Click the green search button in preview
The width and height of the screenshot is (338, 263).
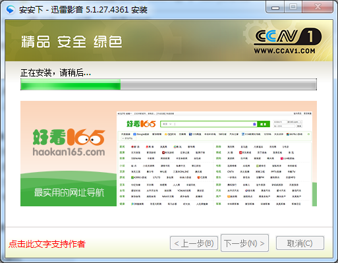pos(264,124)
